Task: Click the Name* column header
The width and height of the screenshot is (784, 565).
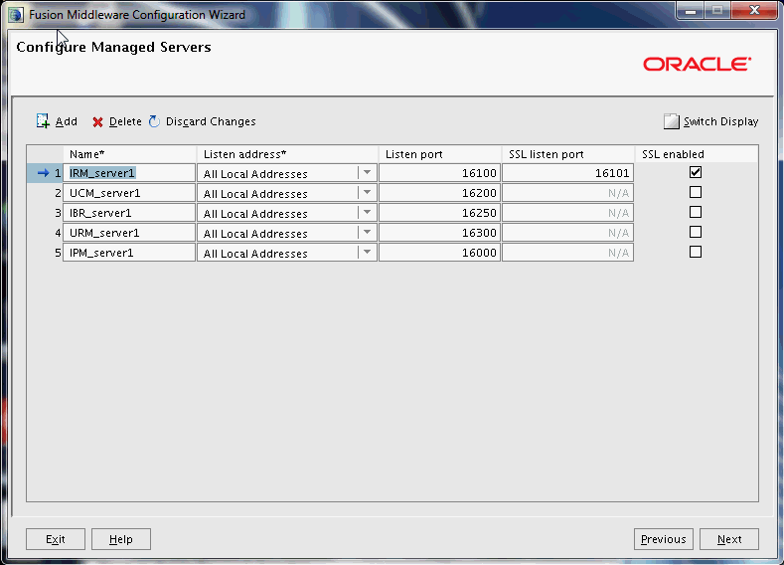Action: pos(129,154)
